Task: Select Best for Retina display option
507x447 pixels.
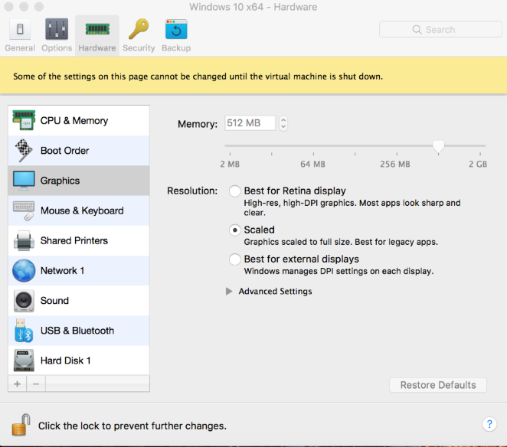Action: [235, 191]
